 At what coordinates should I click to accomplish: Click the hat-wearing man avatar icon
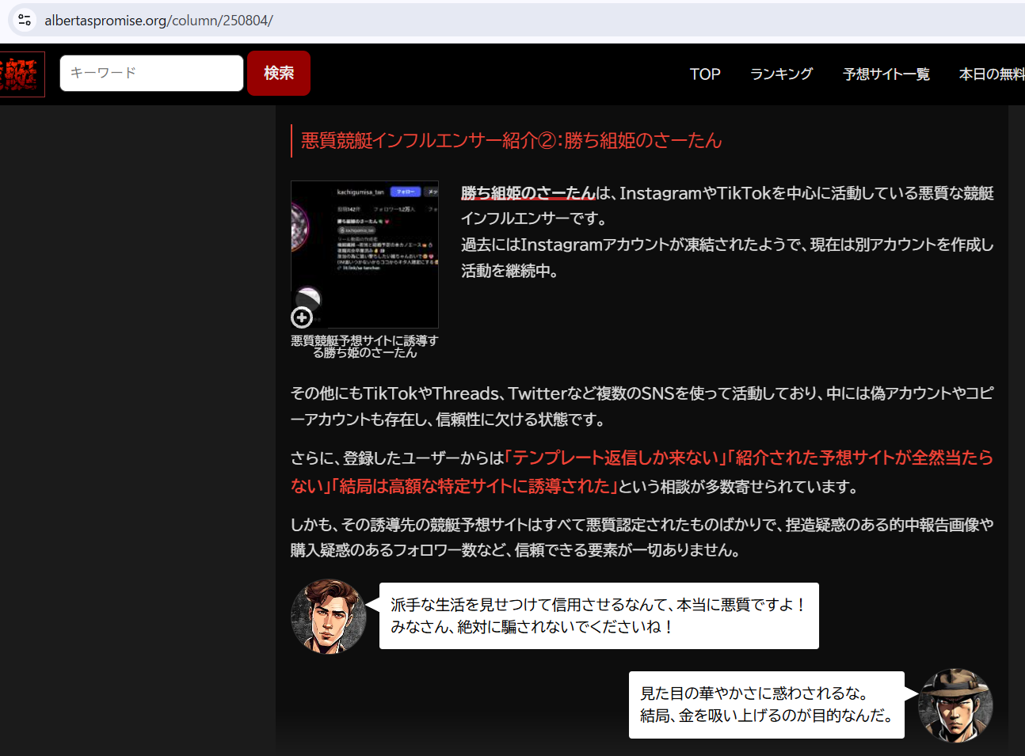tap(955, 705)
